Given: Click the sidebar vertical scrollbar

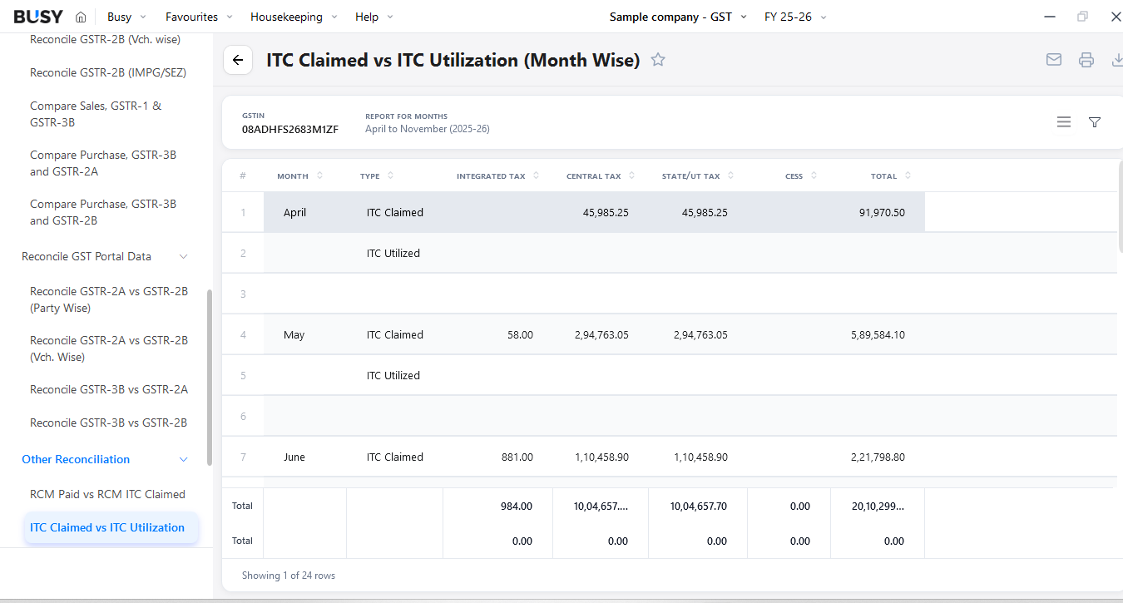Looking at the screenshot, I should tap(210, 377).
